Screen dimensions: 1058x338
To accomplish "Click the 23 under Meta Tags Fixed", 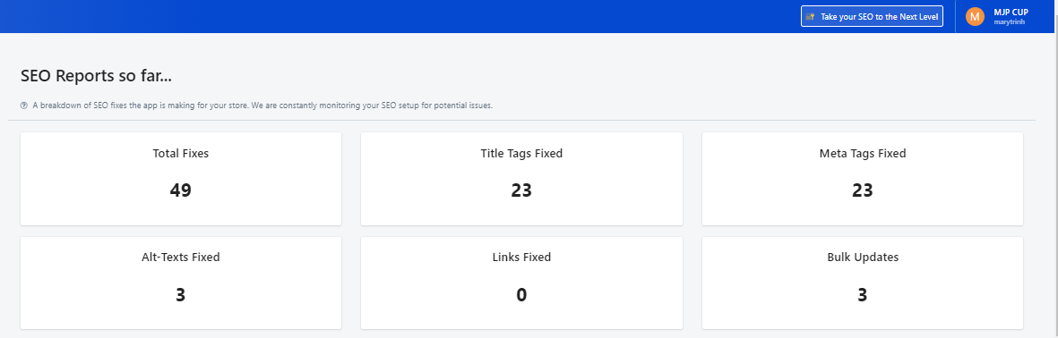I will (x=863, y=190).
